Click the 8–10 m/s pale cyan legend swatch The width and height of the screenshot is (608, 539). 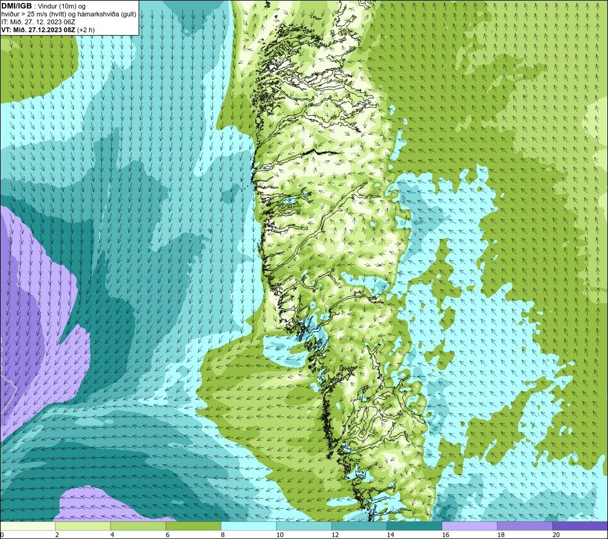(249, 526)
